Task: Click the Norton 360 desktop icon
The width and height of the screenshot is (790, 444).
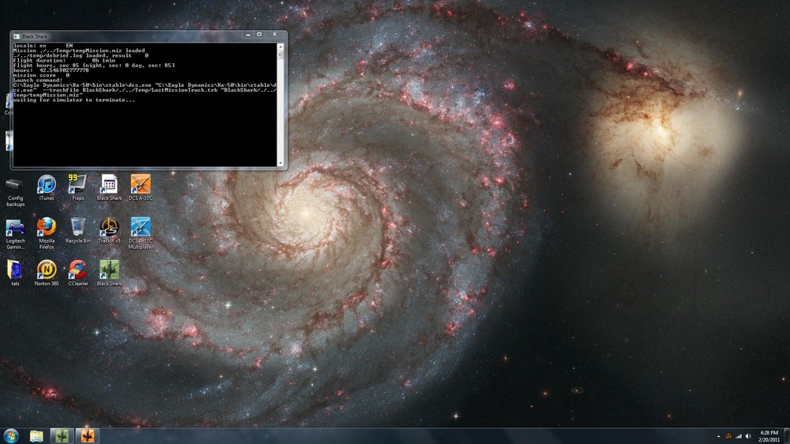Action: coord(47,273)
